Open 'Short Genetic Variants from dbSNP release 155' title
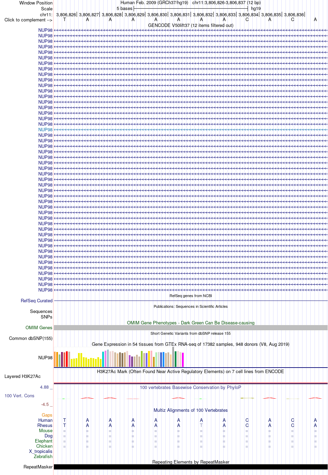Image resolution: width=328 pixels, height=475 pixels. click(x=191, y=334)
